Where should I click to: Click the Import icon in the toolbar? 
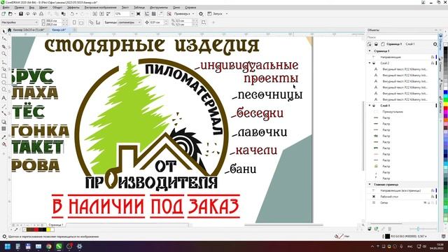(95, 14)
